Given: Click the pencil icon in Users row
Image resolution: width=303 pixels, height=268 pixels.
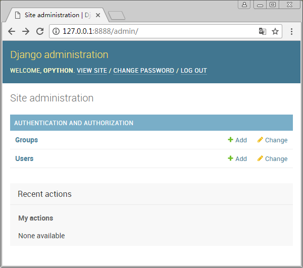Looking at the screenshot, I should click(260, 158).
